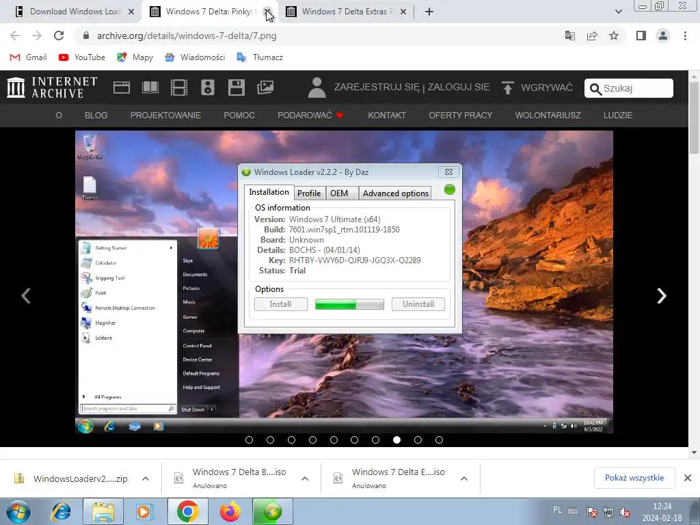The height and width of the screenshot is (525, 700).
Task: Click Pokaż wszystkie downloads button
Action: (634, 478)
